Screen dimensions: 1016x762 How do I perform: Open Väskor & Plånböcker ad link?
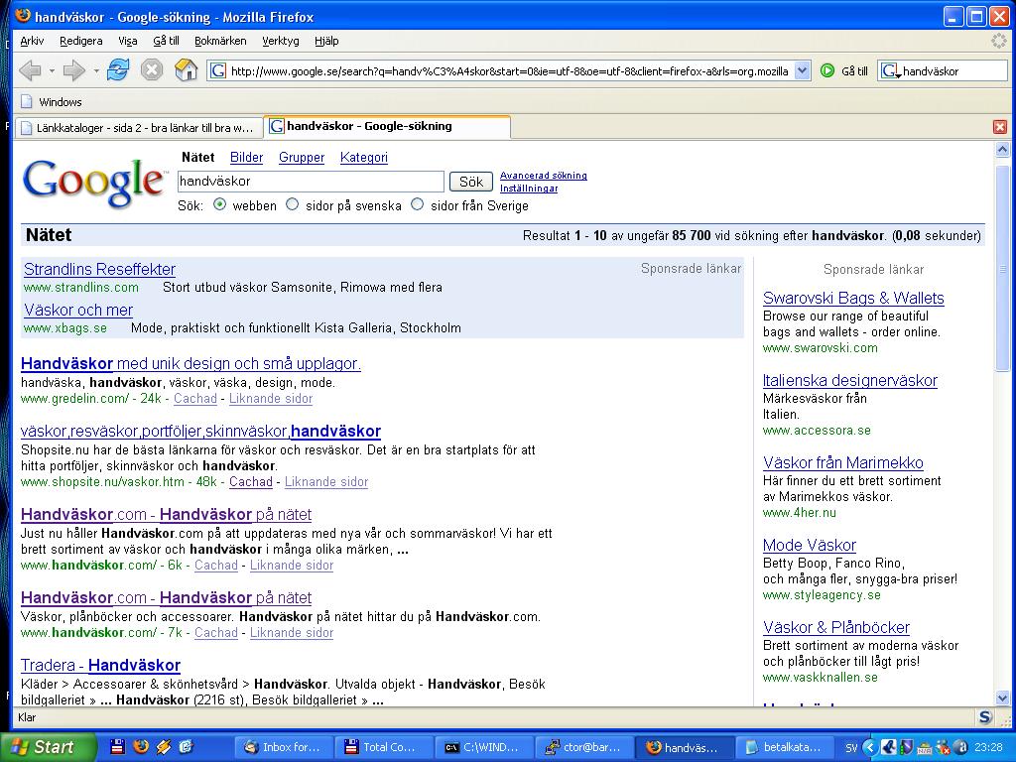click(835, 627)
